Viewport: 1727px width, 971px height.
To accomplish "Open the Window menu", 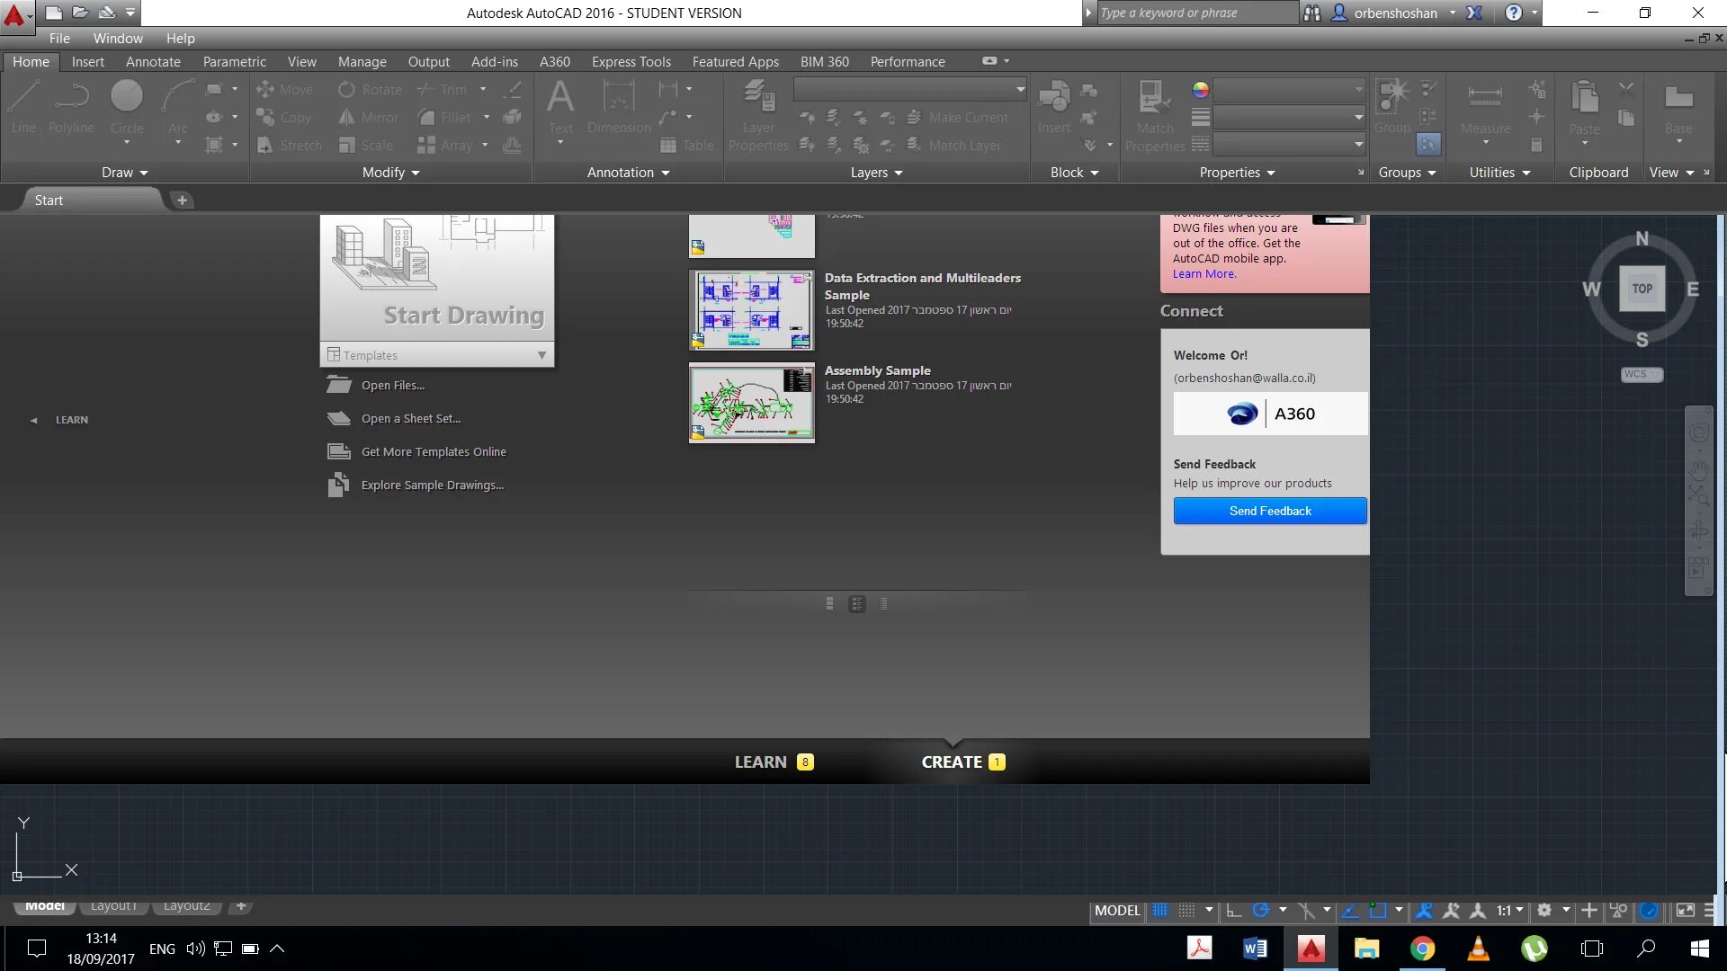I will pos(118,38).
